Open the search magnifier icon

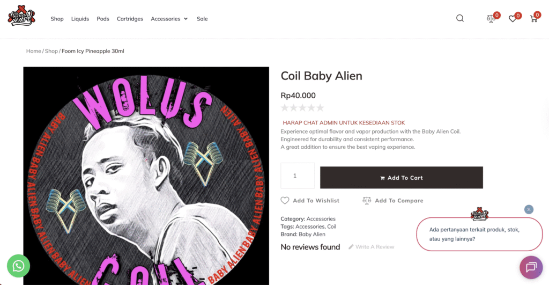tap(460, 18)
